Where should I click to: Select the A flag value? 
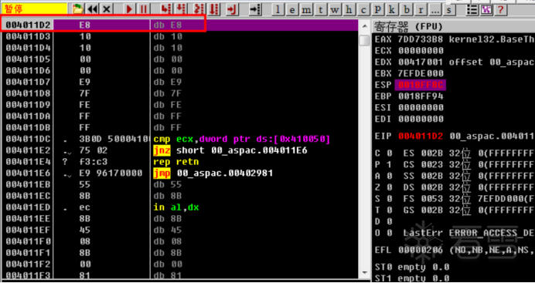[x=390, y=176]
